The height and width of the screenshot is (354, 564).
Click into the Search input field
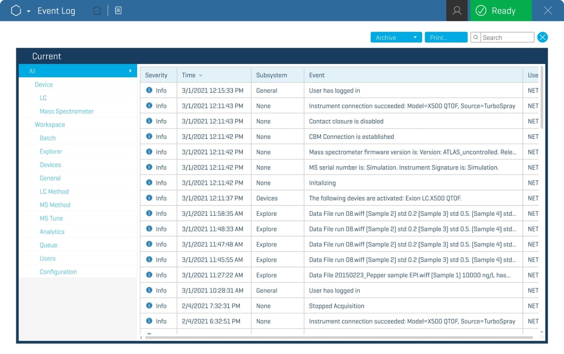tap(507, 38)
